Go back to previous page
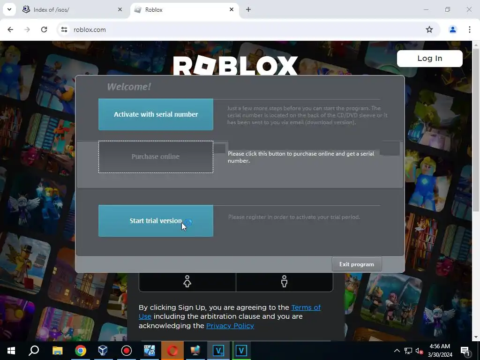 point(10,30)
